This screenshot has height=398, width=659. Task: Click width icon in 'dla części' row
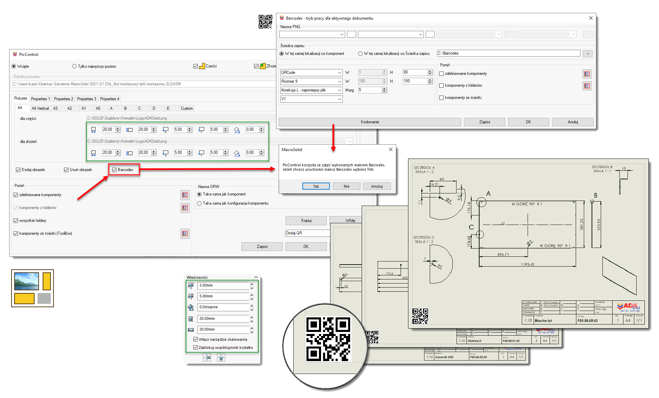tap(93, 130)
